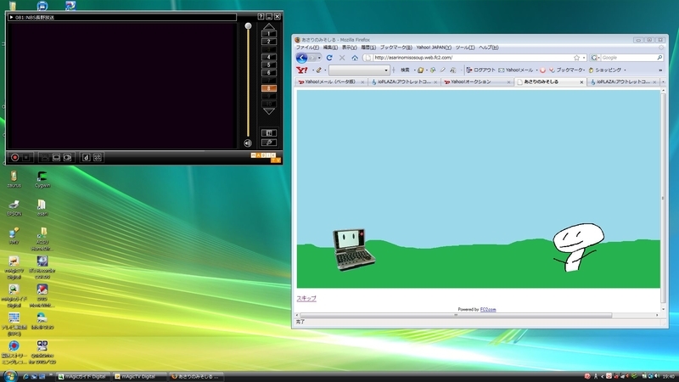Click the Yahoo toolbar ログアウト button
The image size is (679, 382).
click(480, 70)
